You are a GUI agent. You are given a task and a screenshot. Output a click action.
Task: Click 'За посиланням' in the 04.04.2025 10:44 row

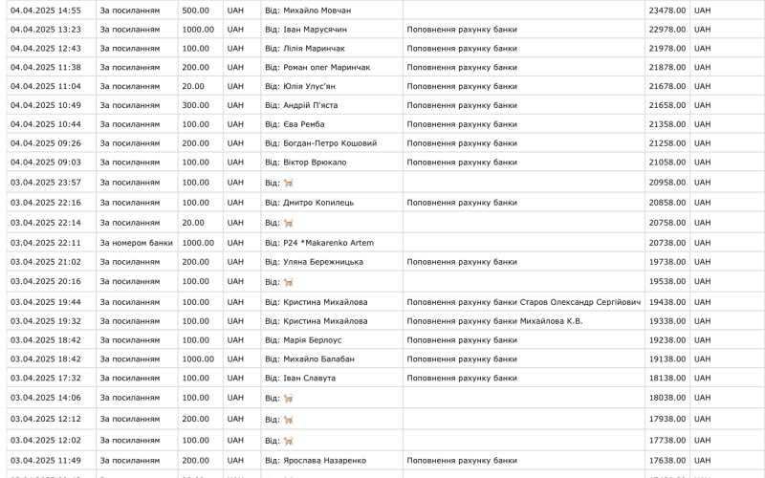[130, 124]
